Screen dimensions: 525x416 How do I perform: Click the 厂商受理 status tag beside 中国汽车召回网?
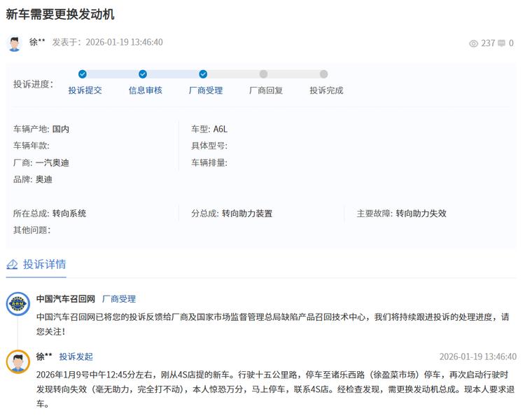pos(119,299)
